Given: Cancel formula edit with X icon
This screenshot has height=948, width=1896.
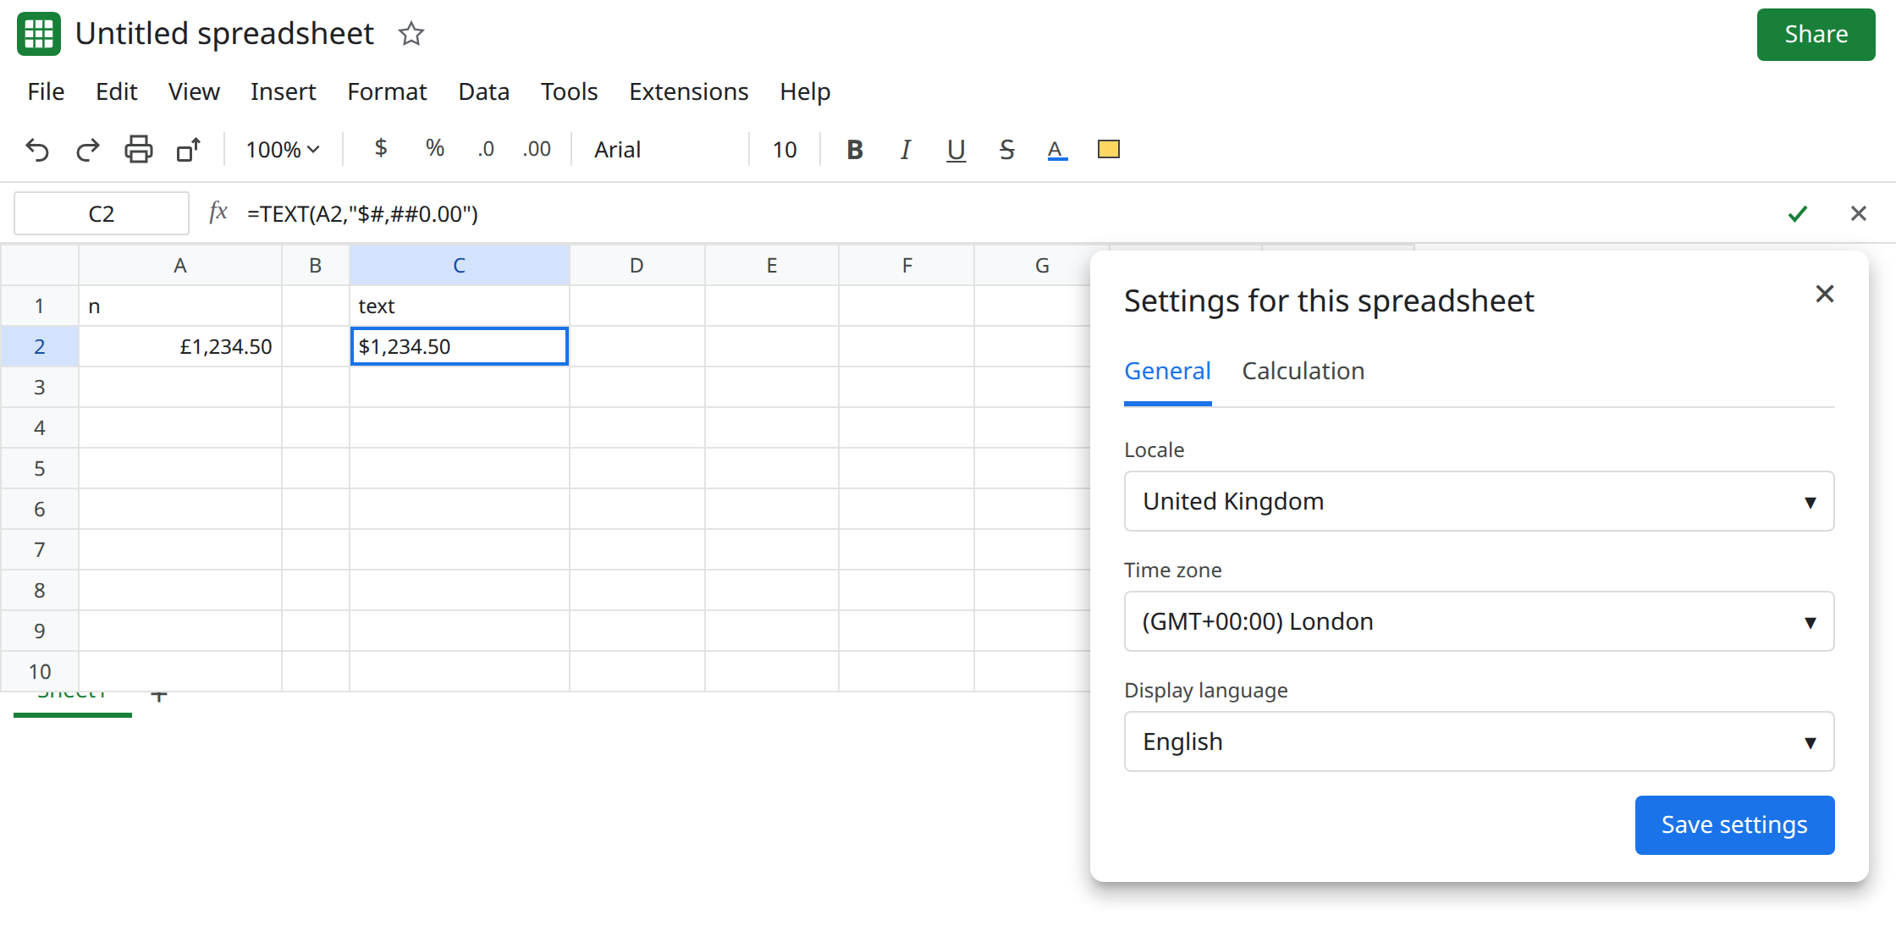Looking at the screenshot, I should click(1859, 213).
